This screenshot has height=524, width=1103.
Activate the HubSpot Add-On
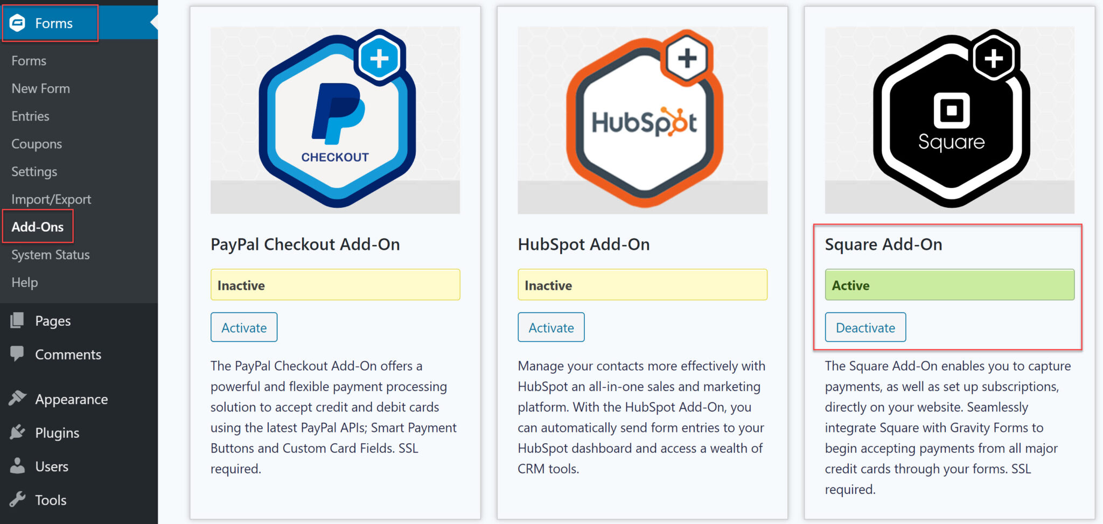551,327
